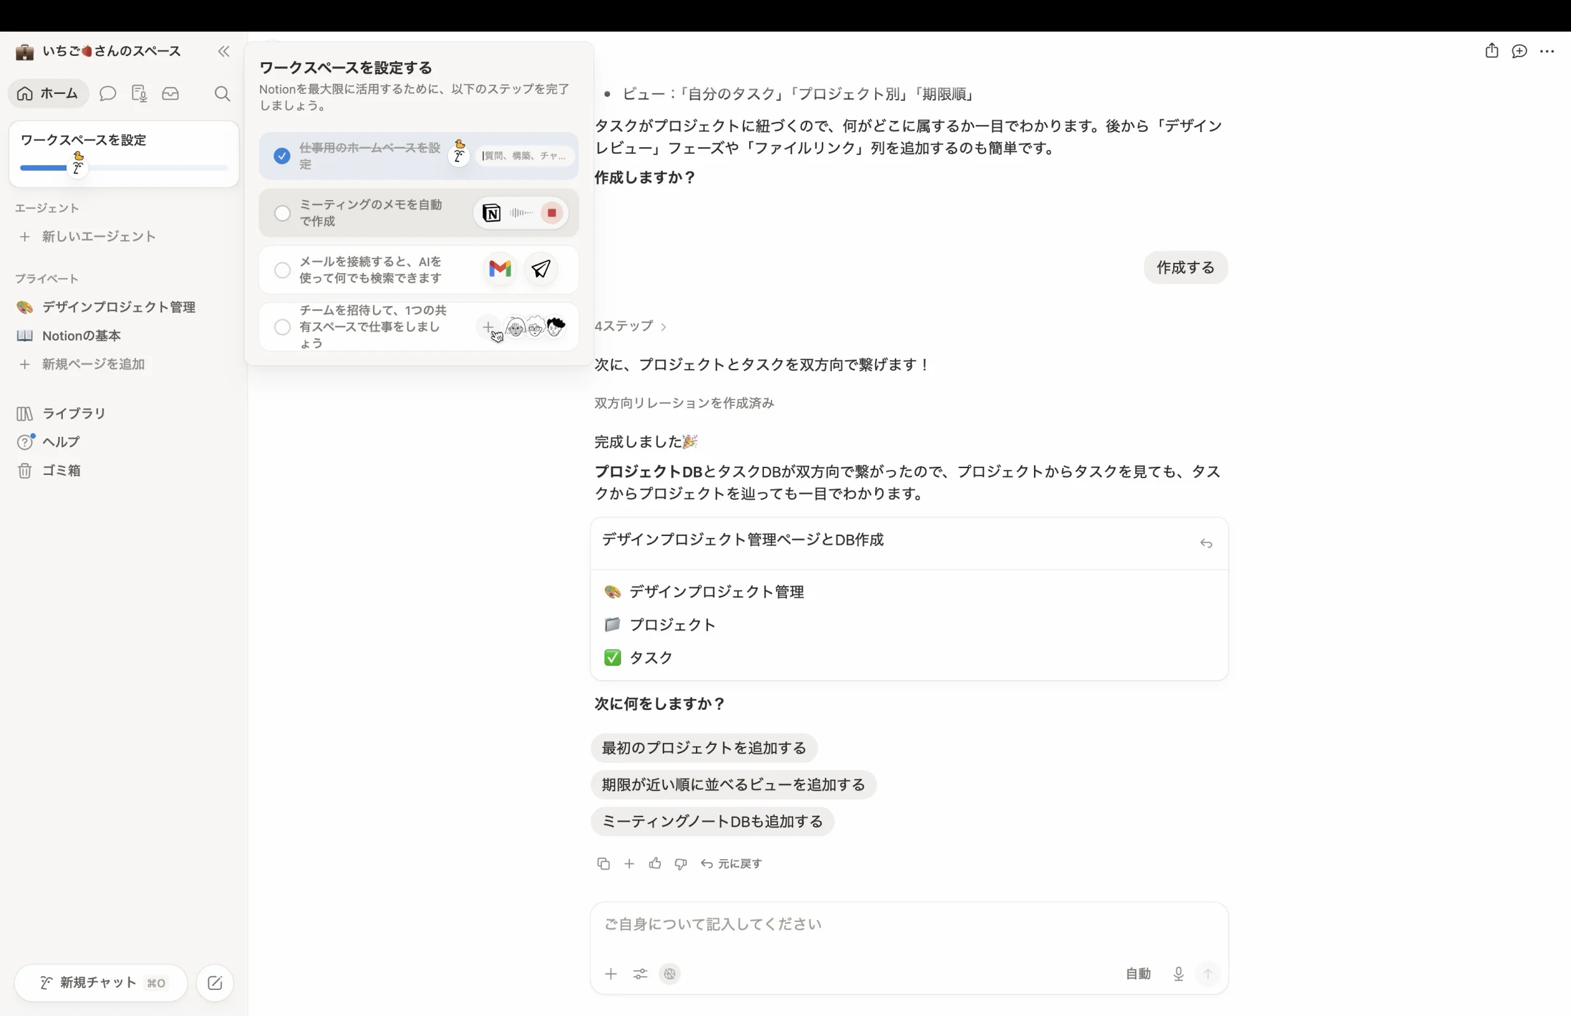Open ゴミ箱
Screen dimensions: 1571x1016
point(62,471)
